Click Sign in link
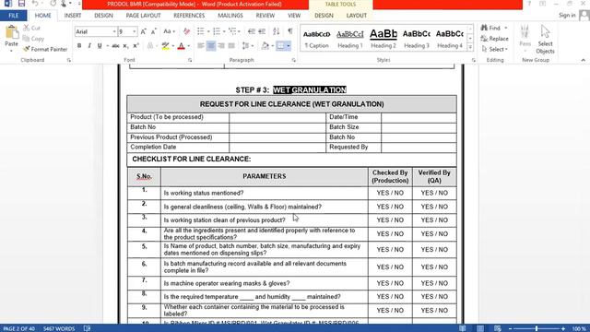Screen dimensions: 590x332 click(567, 15)
